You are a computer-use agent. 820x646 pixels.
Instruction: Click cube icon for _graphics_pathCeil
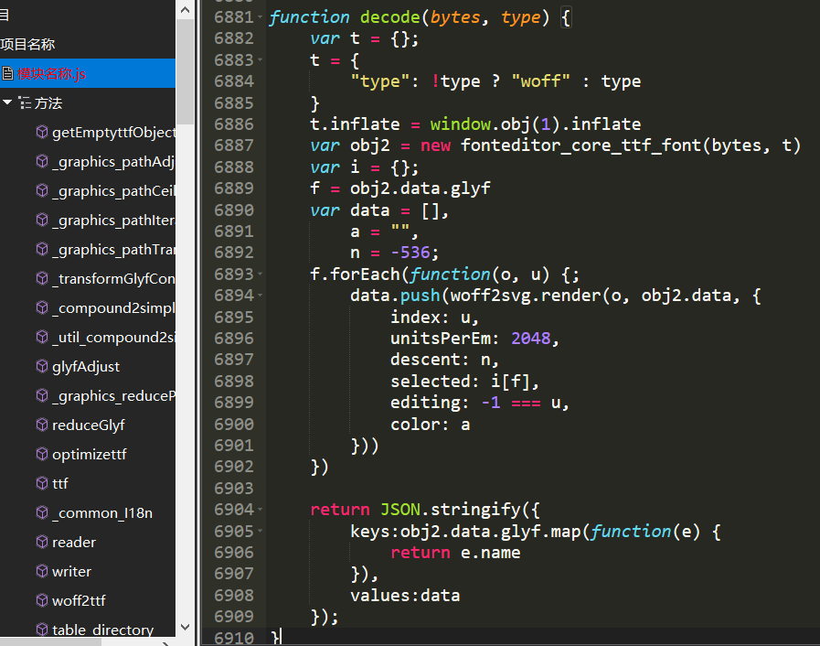(x=42, y=190)
